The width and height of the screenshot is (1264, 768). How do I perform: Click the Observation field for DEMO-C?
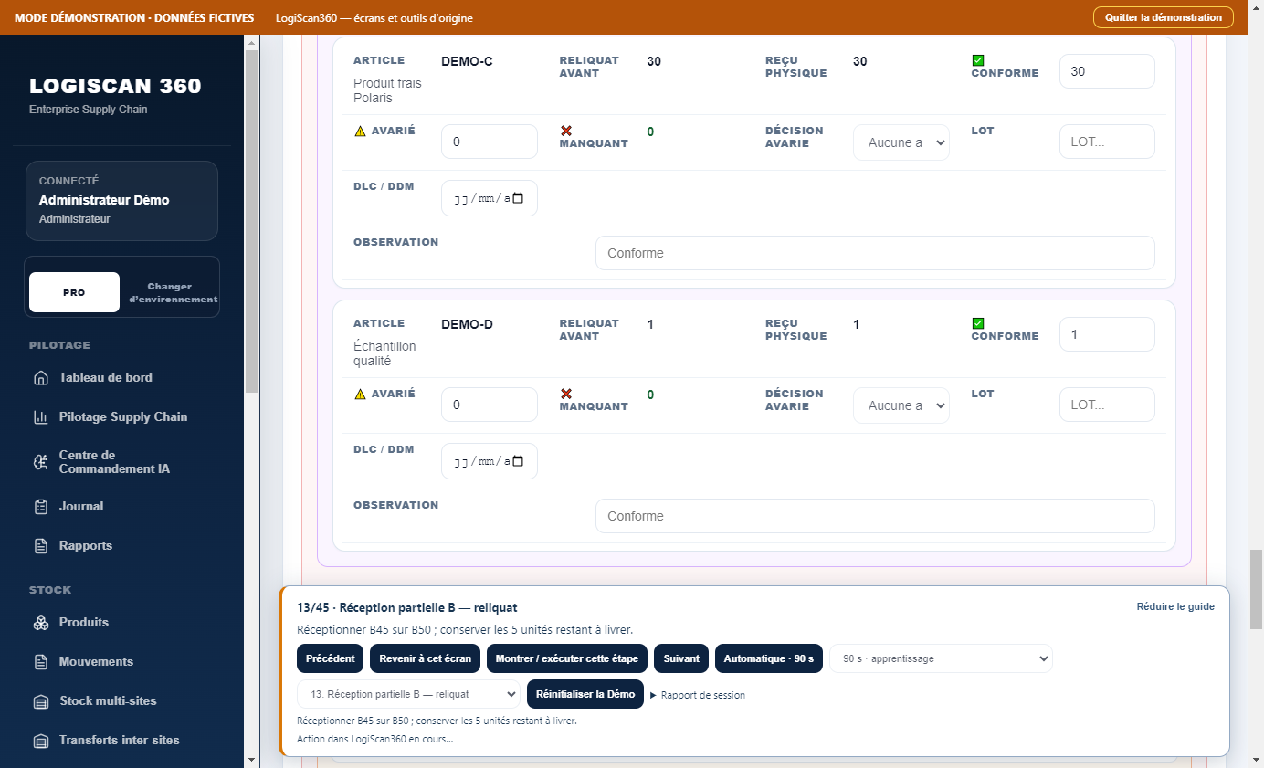pos(875,253)
